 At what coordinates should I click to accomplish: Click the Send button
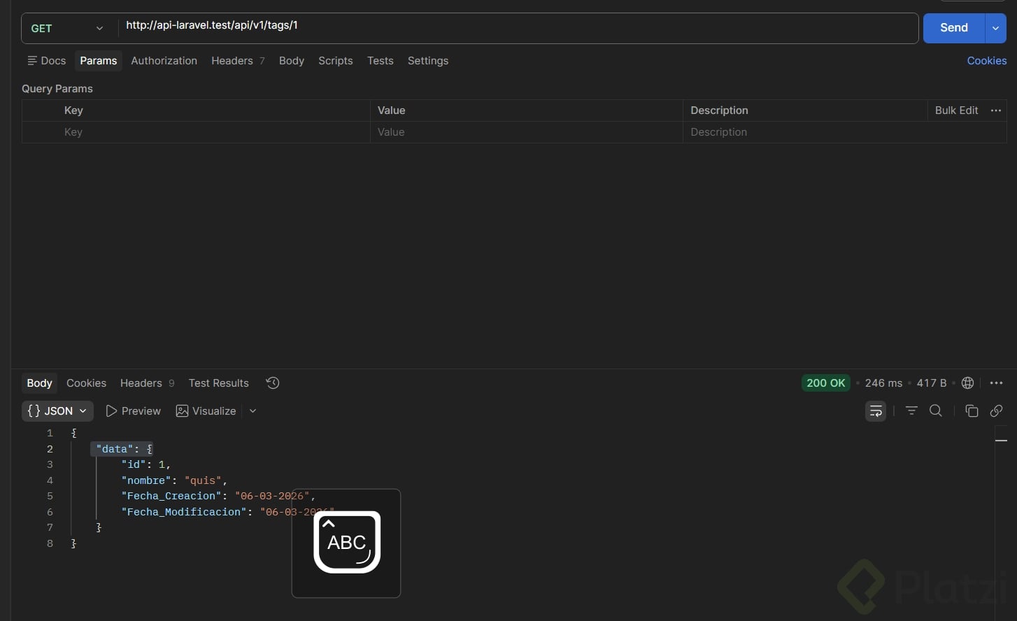953,29
